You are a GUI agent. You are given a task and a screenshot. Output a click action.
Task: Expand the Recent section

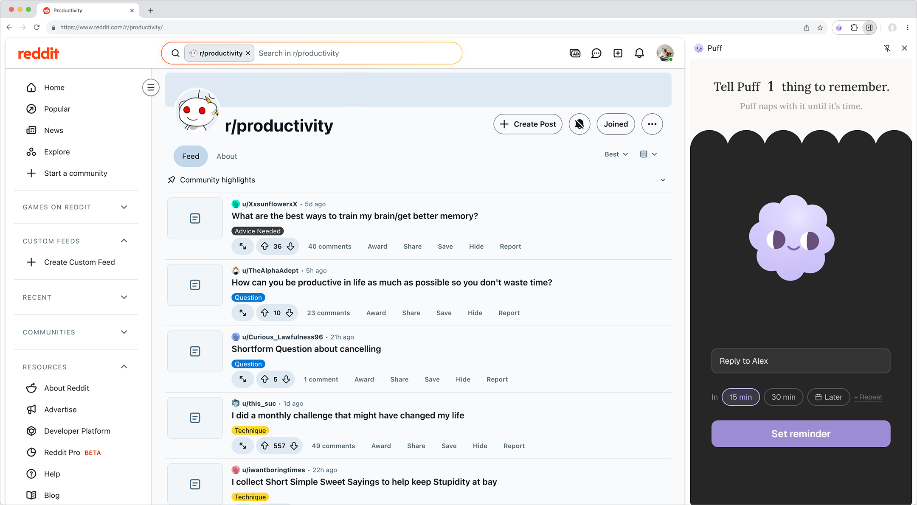coord(76,297)
